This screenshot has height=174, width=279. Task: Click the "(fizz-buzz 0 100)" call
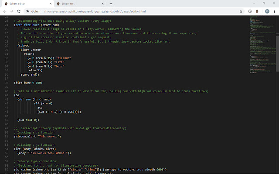click(x=28, y=83)
